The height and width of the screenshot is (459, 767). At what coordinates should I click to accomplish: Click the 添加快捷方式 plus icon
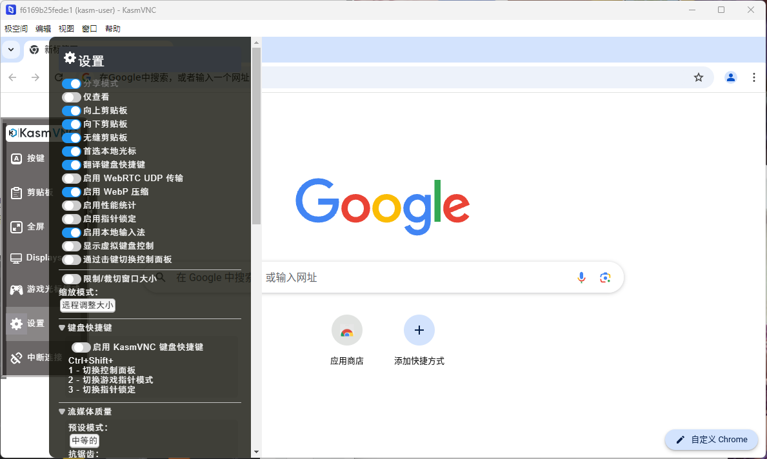tap(419, 330)
